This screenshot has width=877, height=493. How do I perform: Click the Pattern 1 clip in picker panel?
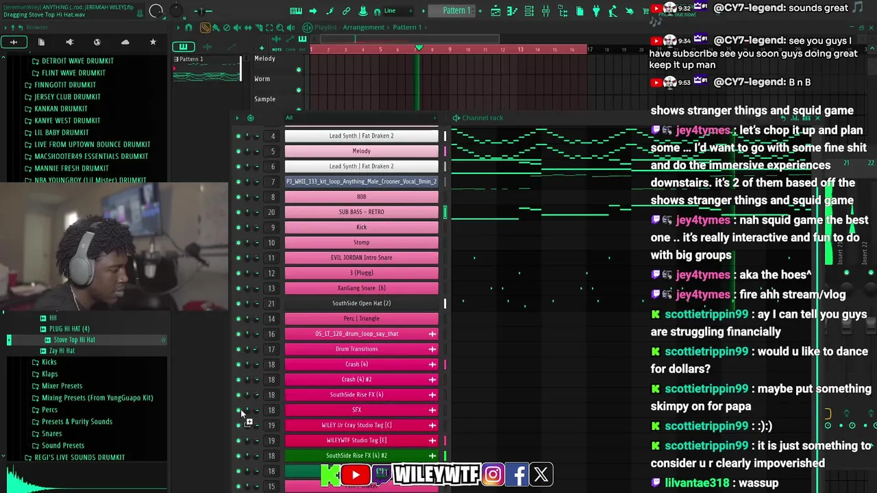206,68
